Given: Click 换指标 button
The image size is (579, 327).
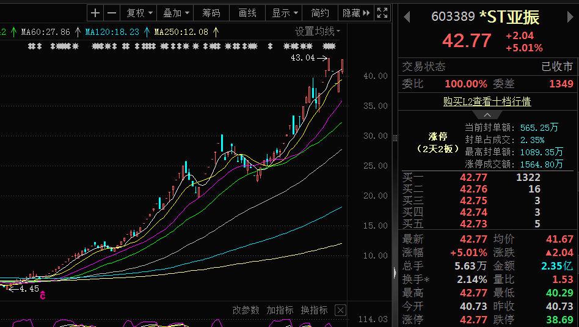Looking at the screenshot, I should [x=314, y=310].
